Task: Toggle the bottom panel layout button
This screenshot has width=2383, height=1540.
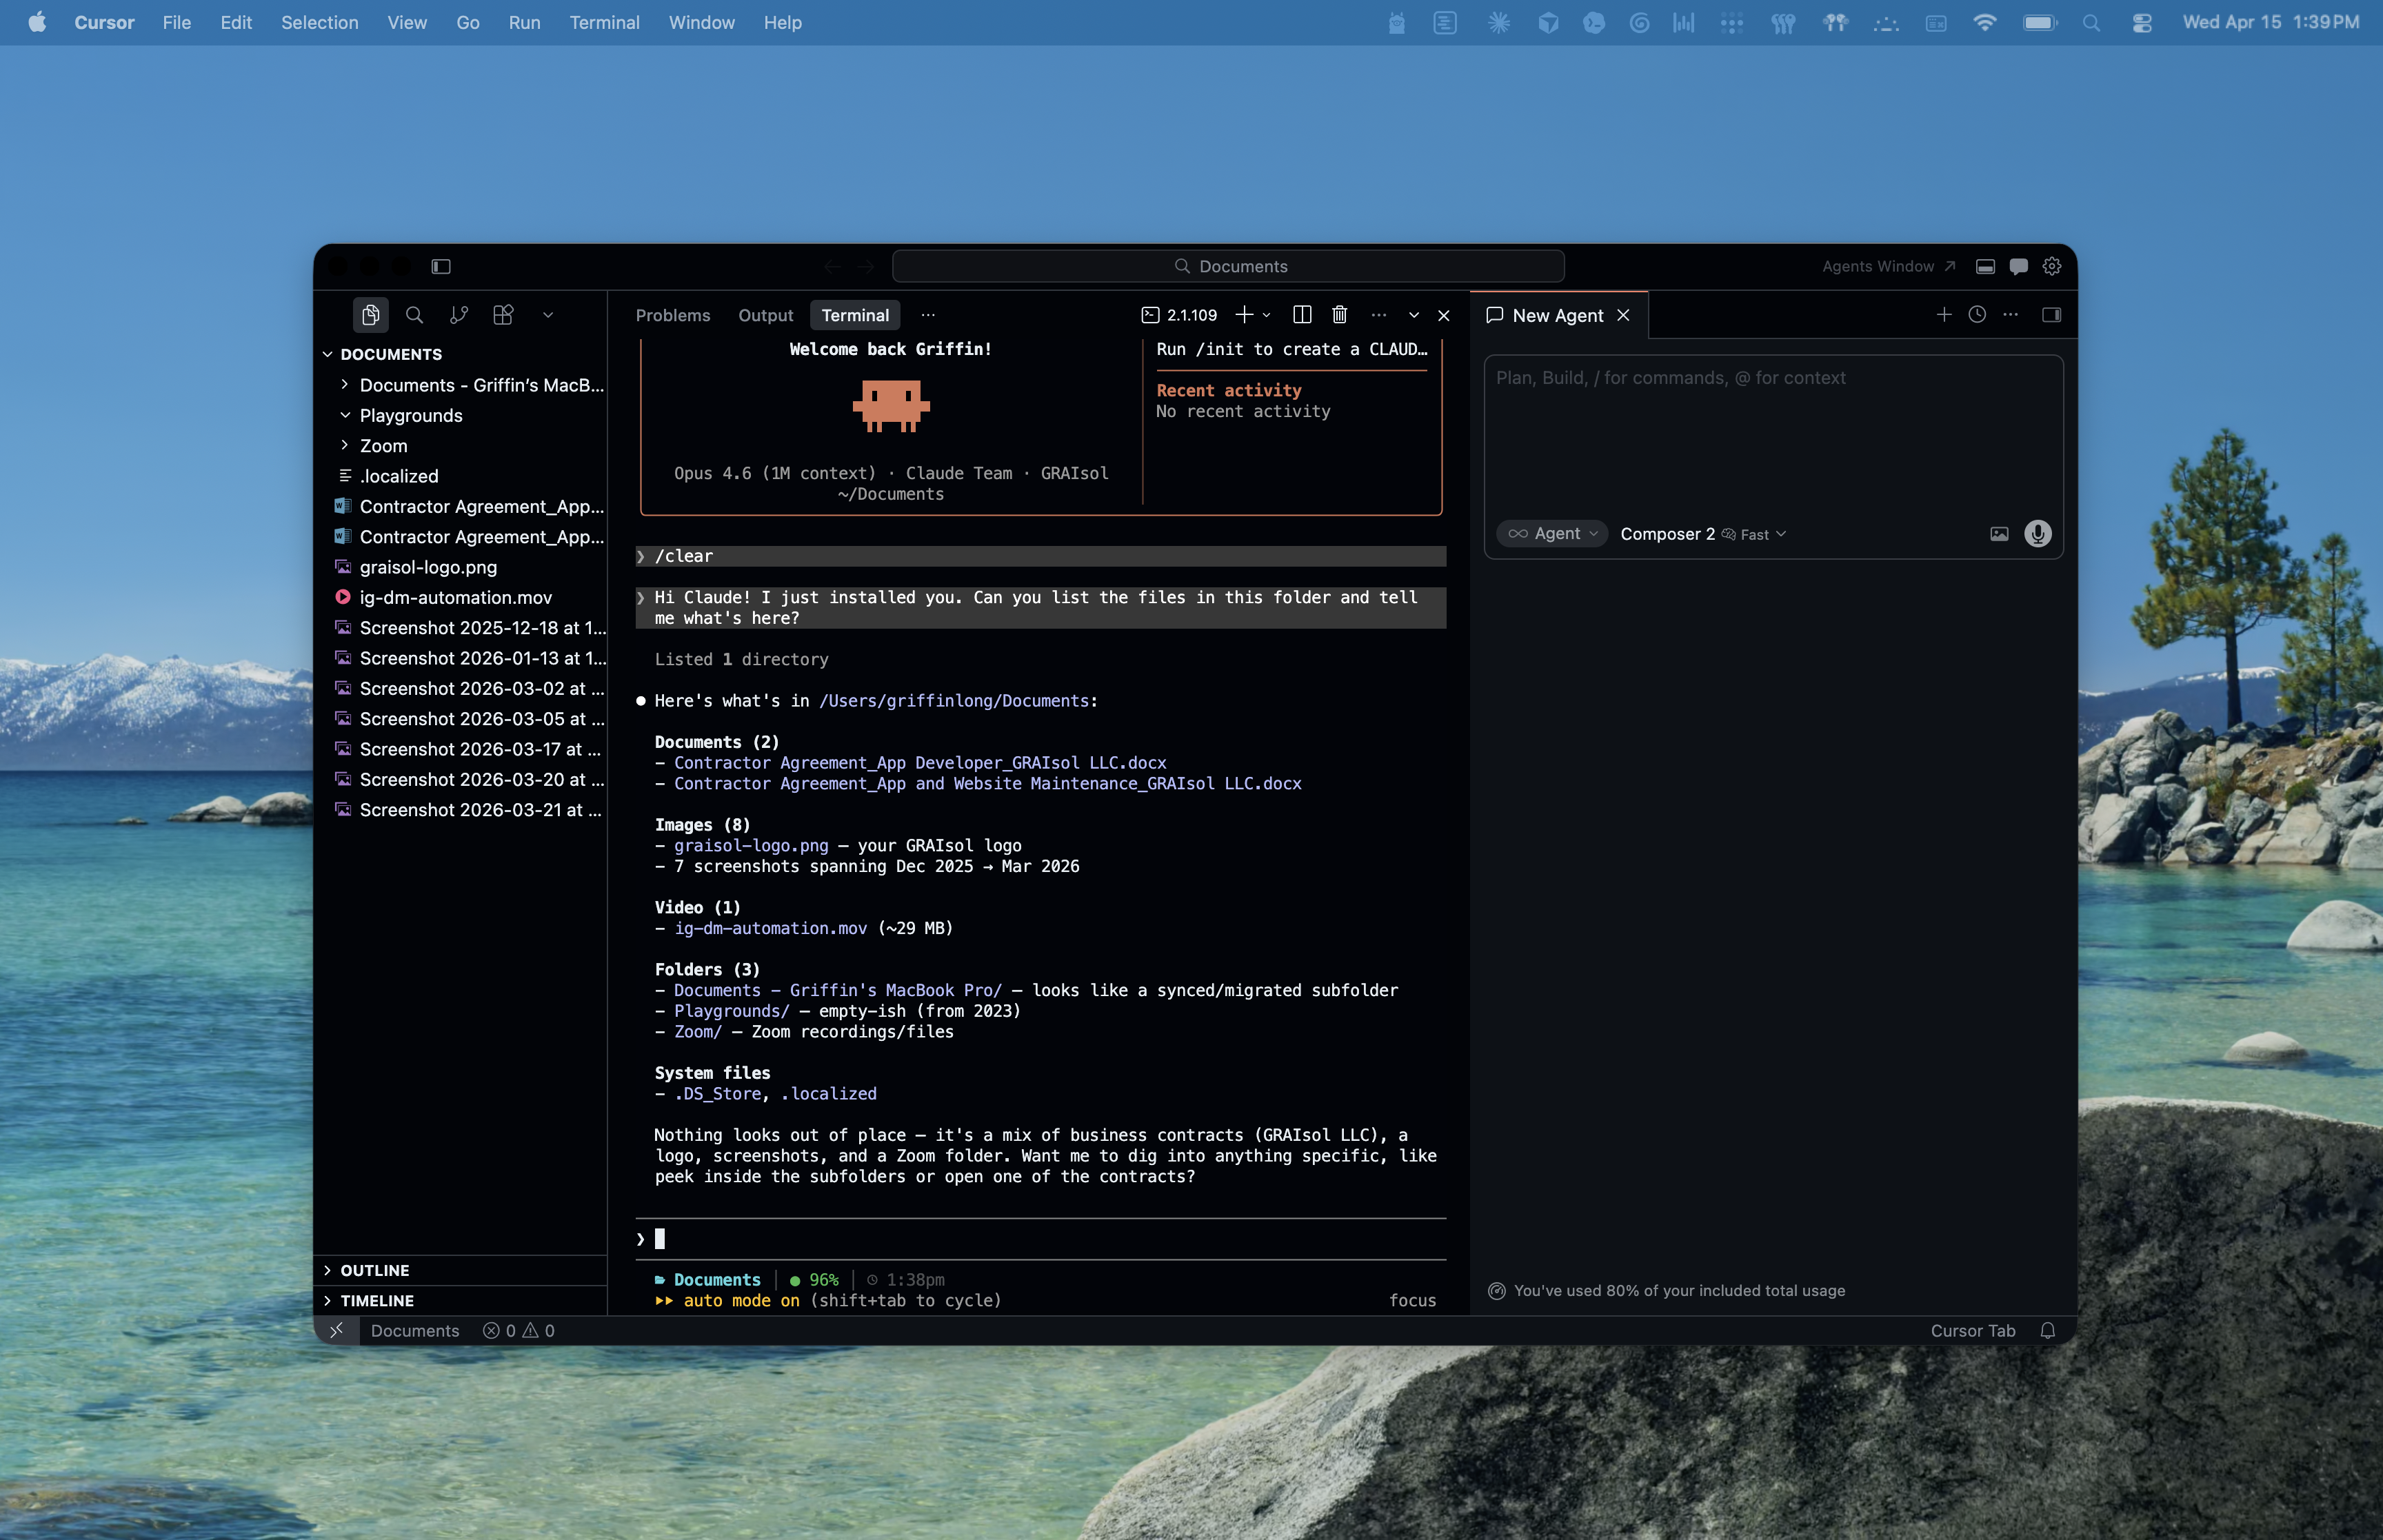Action: (x=1985, y=266)
